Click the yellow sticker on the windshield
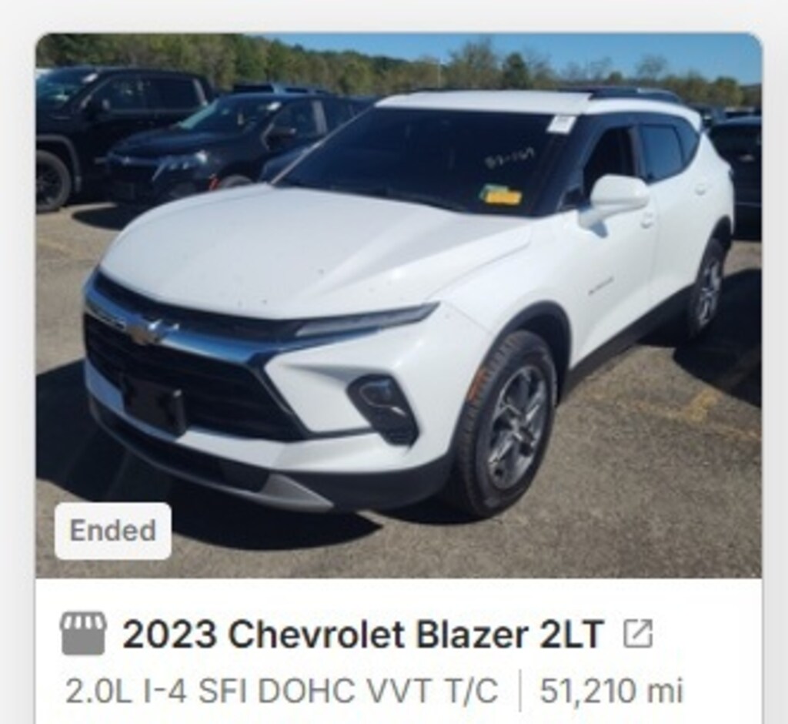The image size is (788, 724). (x=500, y=194)
